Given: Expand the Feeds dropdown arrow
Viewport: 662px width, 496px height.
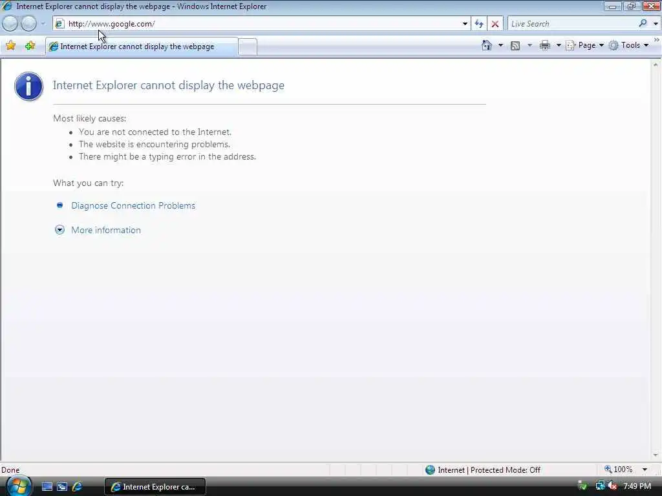Looking at the screenshot, I should [529, 45].
